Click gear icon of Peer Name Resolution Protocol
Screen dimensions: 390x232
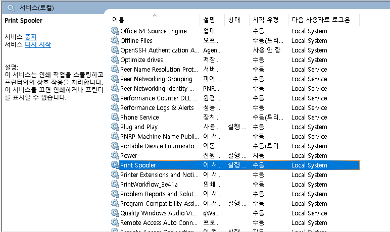(115, 69)
